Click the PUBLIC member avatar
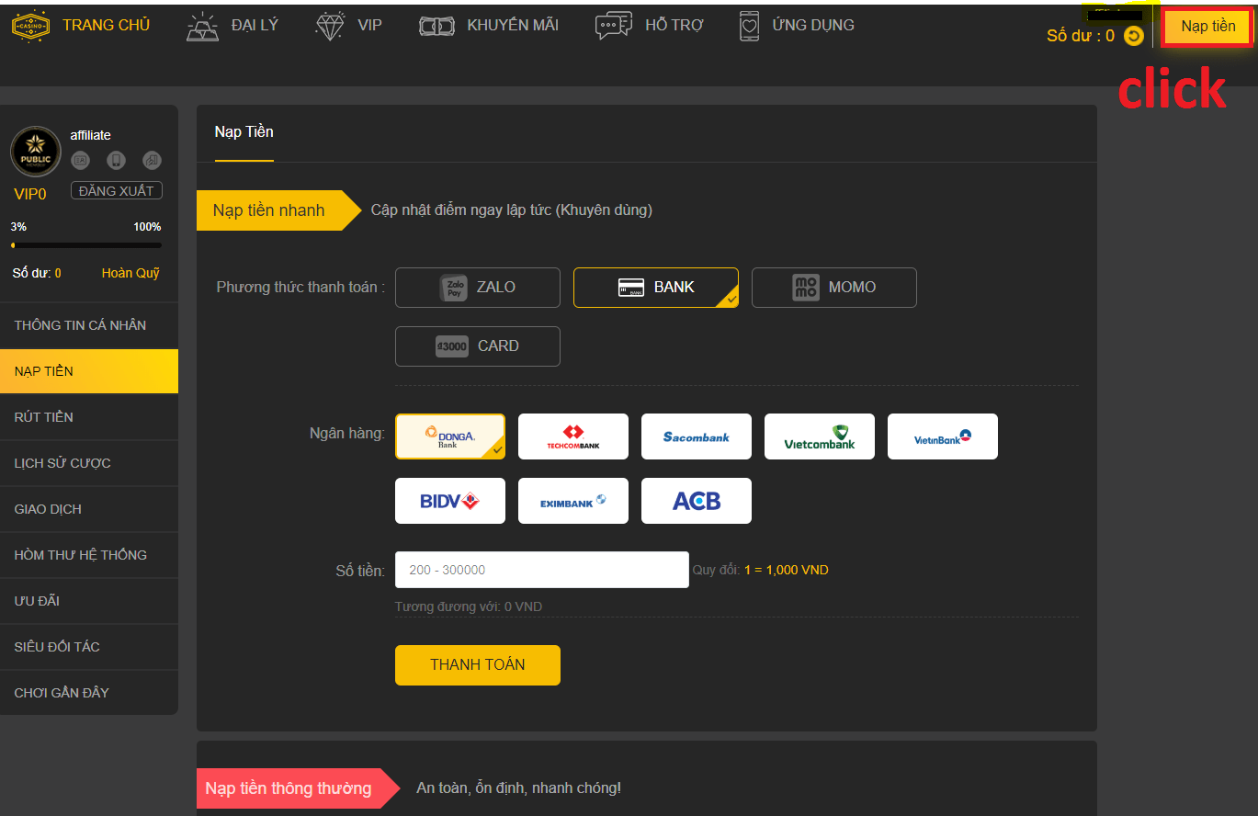This screenshot has width=1258, height=816. 36,152
